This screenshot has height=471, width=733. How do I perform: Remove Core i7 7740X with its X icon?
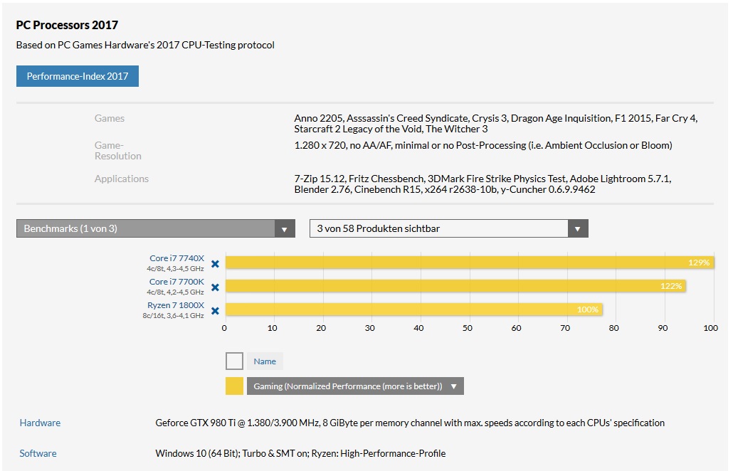(x=215, y=264)
